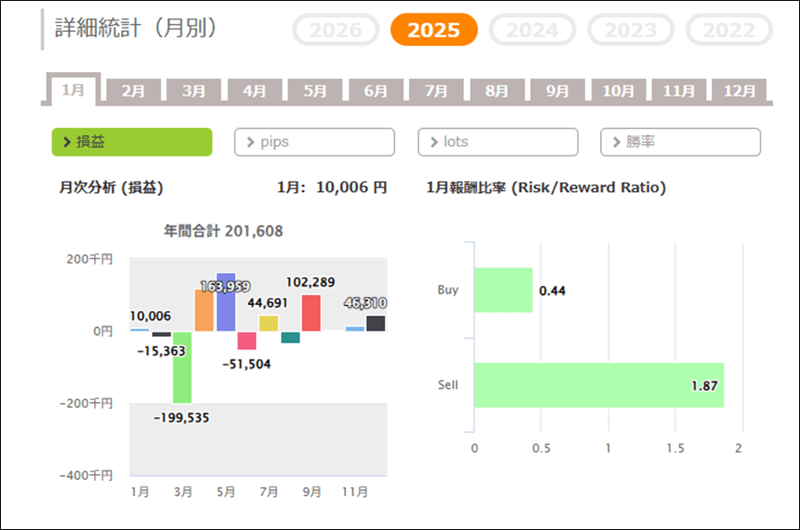Click the purple May profit bar
Image resolution: width=800 pixels, height=530 pixels.
pyautogui.click(x=226, y=302)
